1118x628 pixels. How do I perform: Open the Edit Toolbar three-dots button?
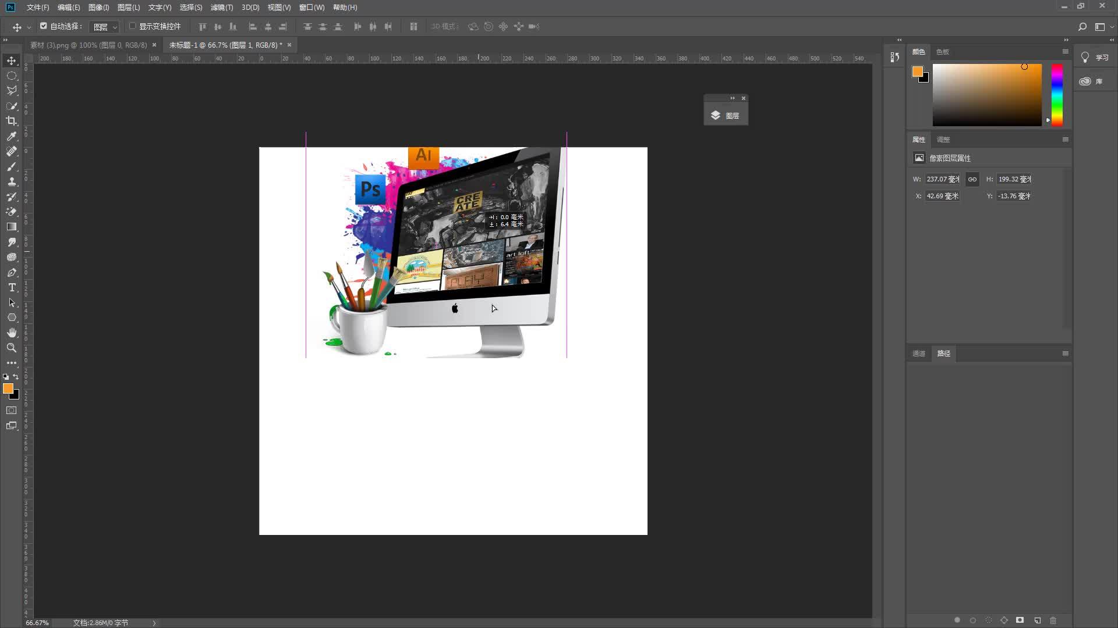tap(12, 363)
